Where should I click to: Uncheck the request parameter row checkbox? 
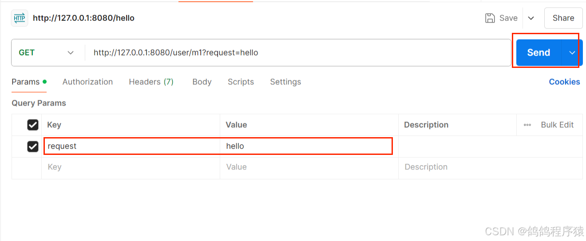(x=33, y=146)
